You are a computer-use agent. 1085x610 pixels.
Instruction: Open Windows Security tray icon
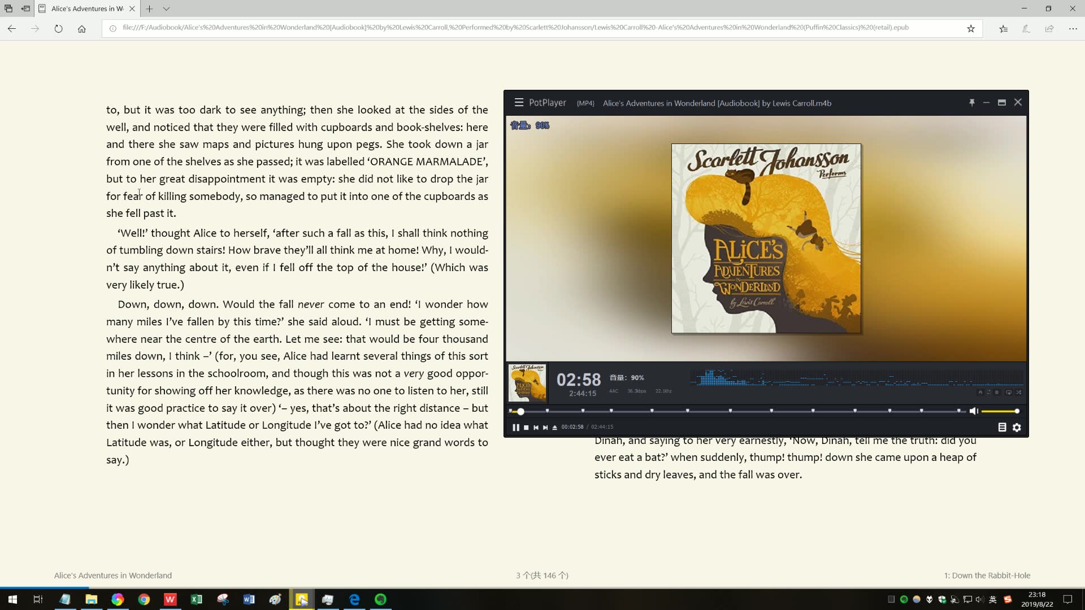(x=942, y=599)
